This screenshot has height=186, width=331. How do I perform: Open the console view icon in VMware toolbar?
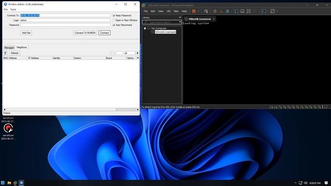coord(264,11)
